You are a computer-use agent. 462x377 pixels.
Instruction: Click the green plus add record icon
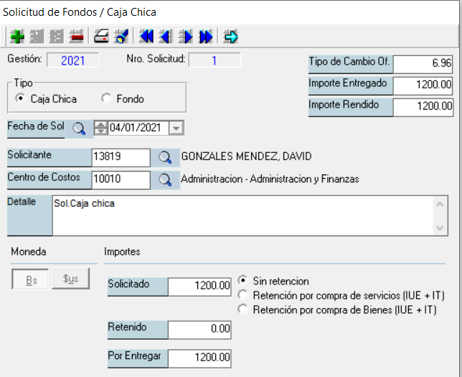click(17, 37)
